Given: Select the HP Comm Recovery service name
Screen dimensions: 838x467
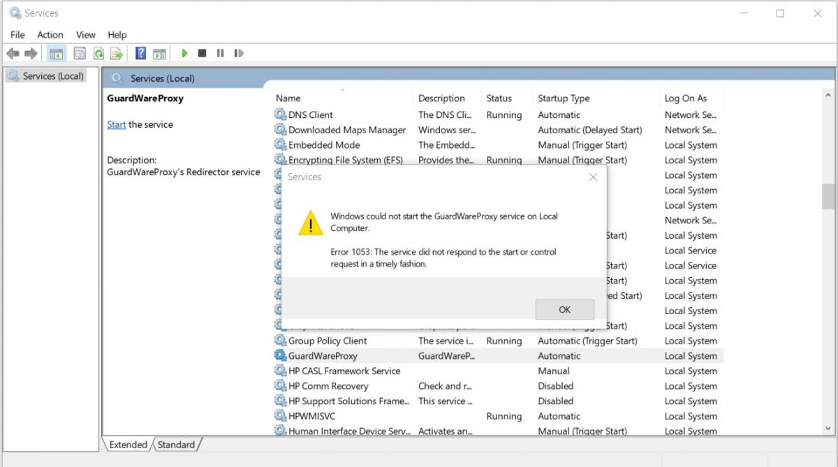Looking at the screenshot, I should (x=330, y=386).
